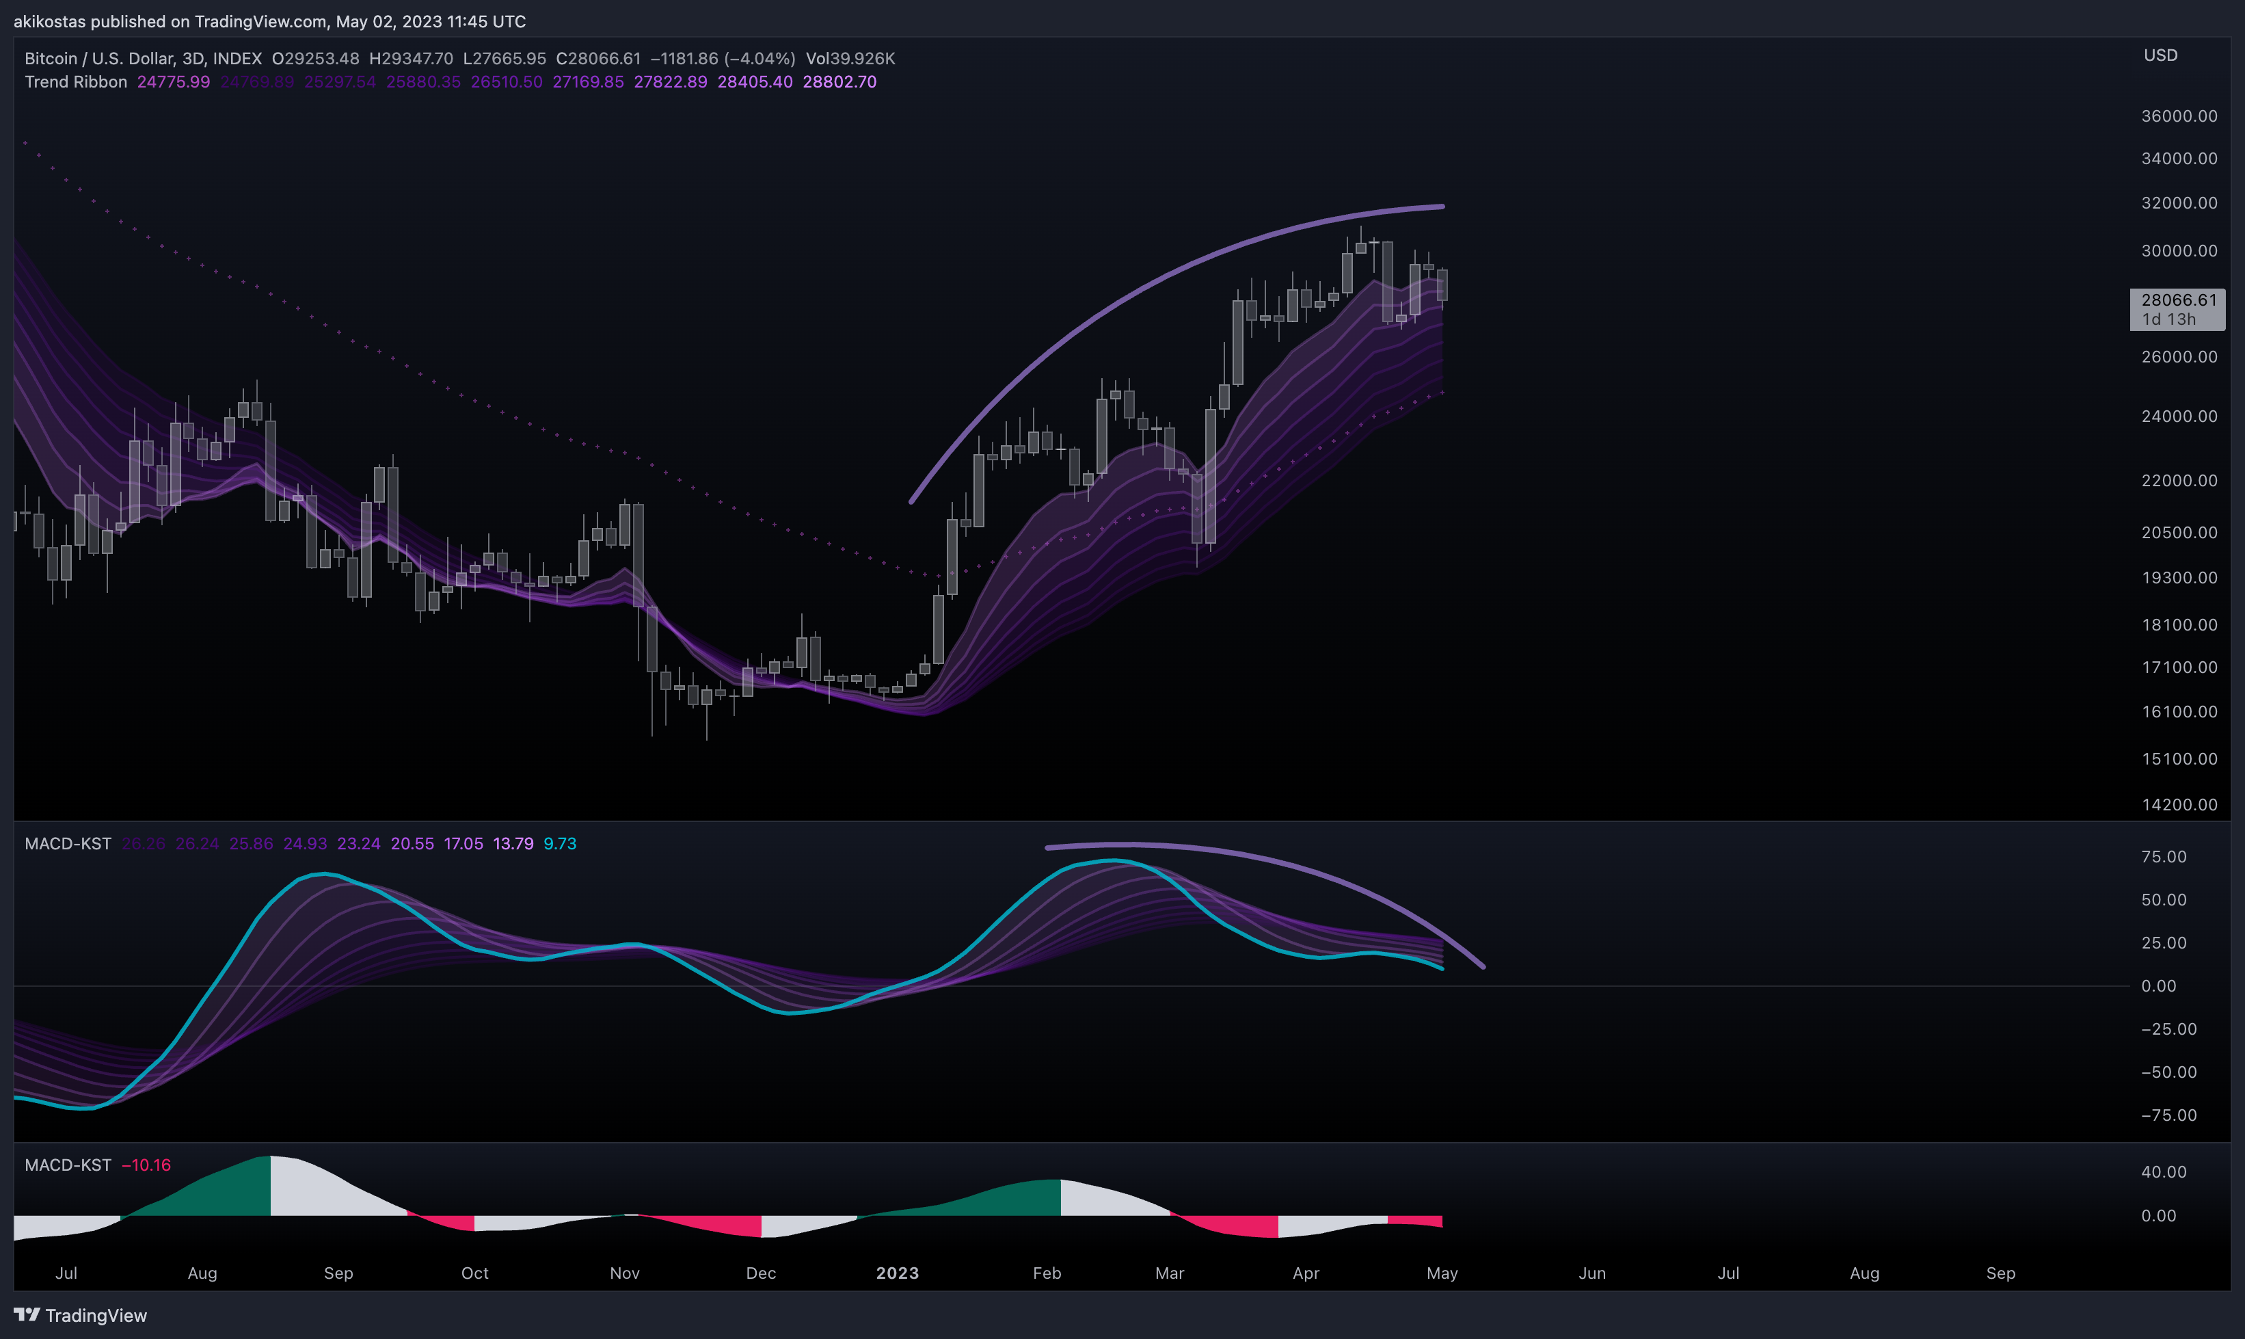The height and width of the screenshot is (1339, 2245).
Task: Click the Feb label on time axis
Action: pyautogui.click(x=1047, y=1273)
